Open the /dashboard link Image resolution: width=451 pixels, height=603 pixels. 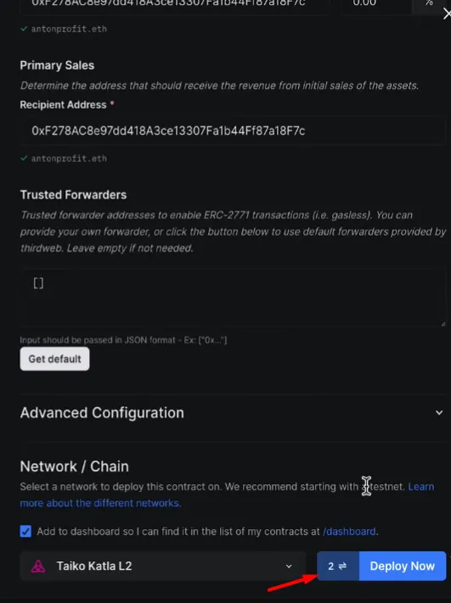coord(350,532)
